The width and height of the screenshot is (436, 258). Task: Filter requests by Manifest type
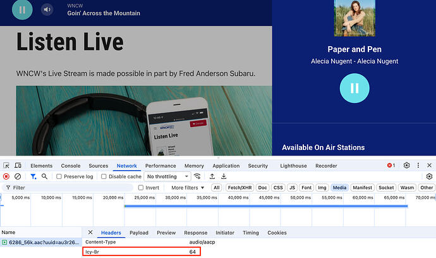point(362,188)
